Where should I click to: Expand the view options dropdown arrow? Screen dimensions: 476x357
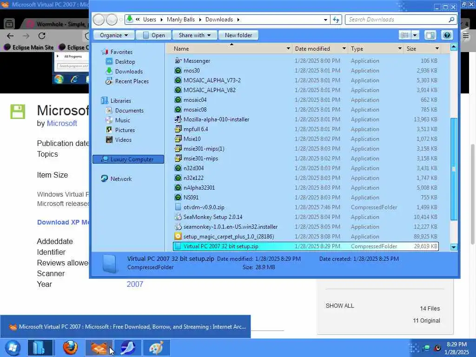click(x=415, y=35)
